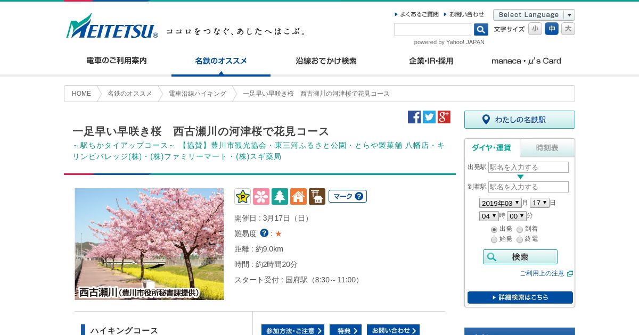Share the page on Twitter
The height and width of the screenshot is (335, 639).
(429, 117)
